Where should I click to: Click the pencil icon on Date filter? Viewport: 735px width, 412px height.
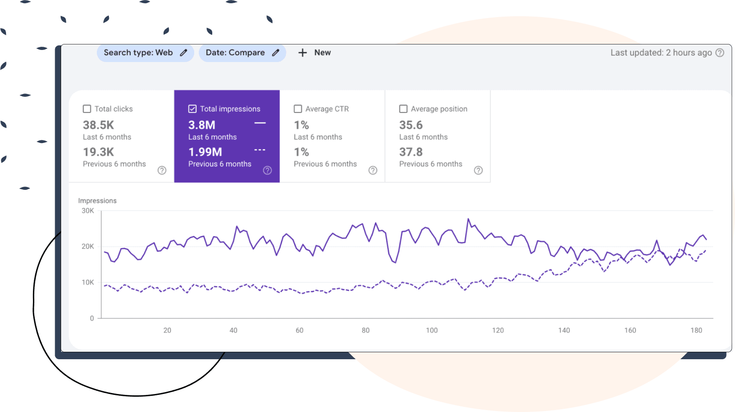276,53
